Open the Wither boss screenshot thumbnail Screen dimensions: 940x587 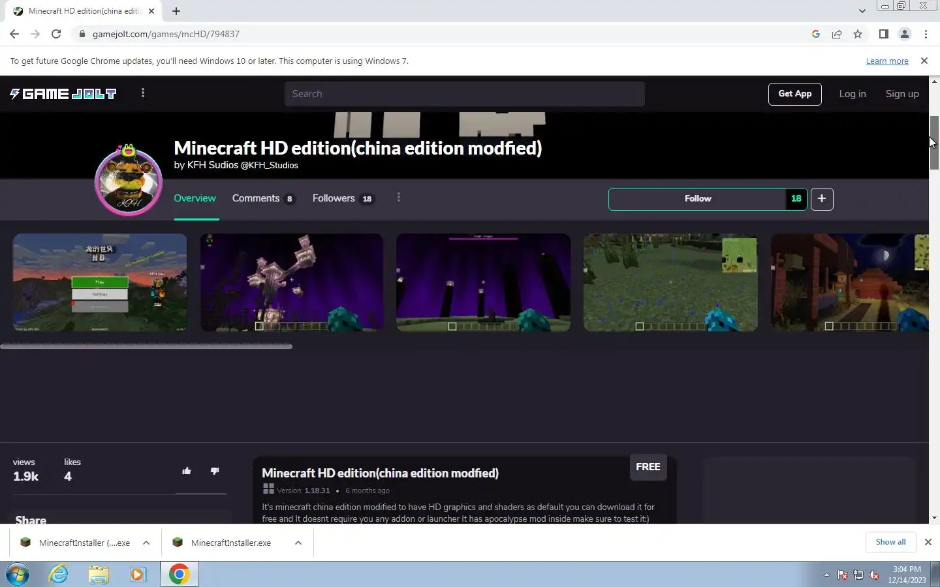click(291, 282)
